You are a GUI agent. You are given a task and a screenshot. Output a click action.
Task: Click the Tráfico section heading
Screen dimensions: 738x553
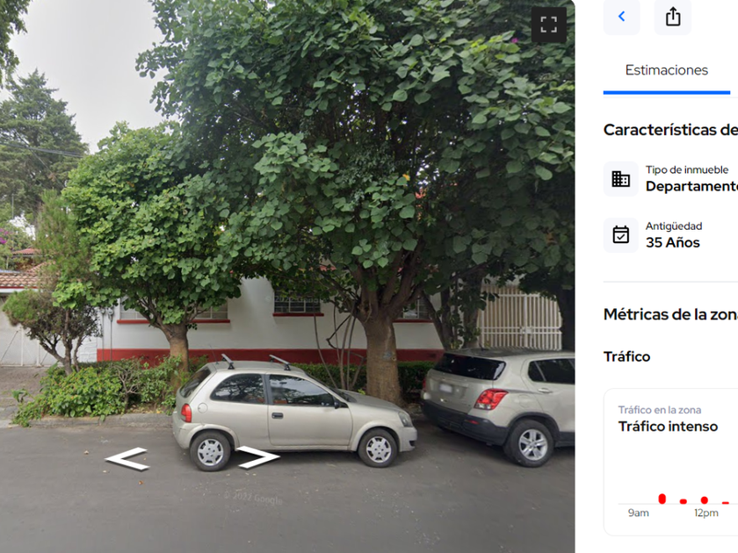point(627,356)
